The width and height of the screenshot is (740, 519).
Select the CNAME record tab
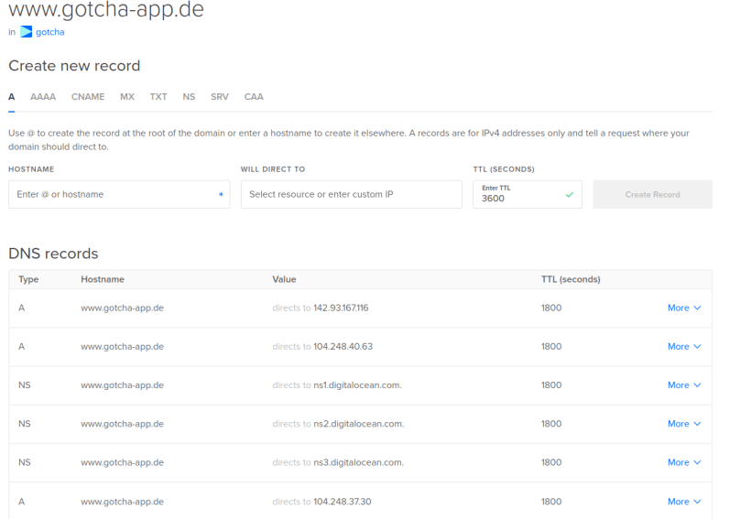tap(88, 96)
